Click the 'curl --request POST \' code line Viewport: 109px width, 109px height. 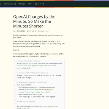pyautogui.click(x=24, y=85)
